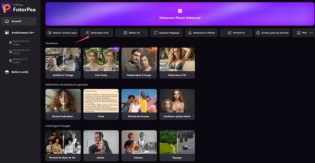Open the Paysage colorization card
The height and width of the screenshot is (163, 315).
tap(177, 146)
